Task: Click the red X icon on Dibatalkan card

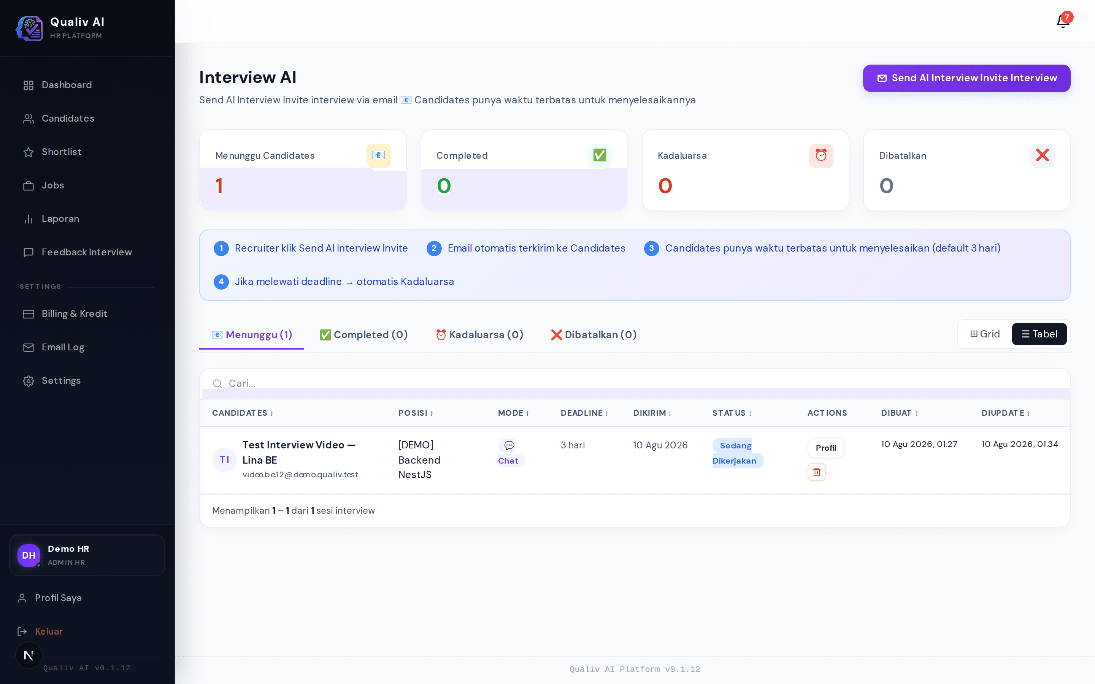Action: click(x=1042, y=156)
